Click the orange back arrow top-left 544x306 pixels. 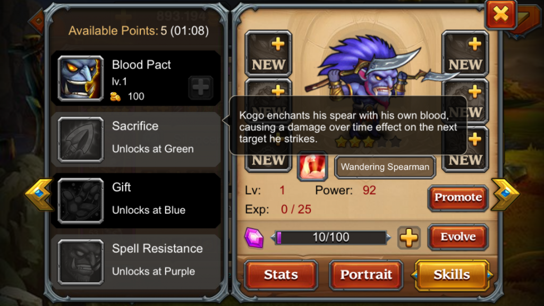click(x=37, y=21)
